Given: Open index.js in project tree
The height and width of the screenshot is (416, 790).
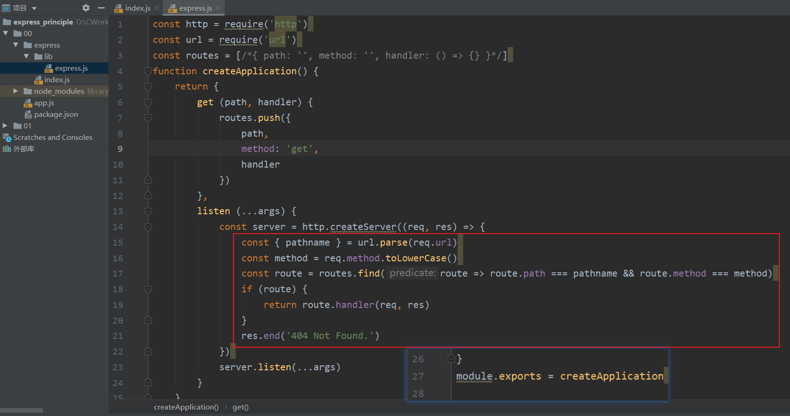Looking at the screenshot, I should (x=57, y=79).
